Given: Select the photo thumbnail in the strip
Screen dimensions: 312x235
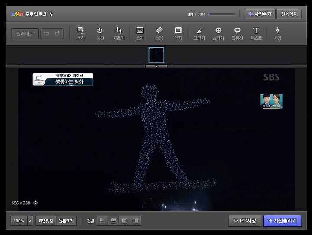Looking at the screenshot, I should point(156,55).
